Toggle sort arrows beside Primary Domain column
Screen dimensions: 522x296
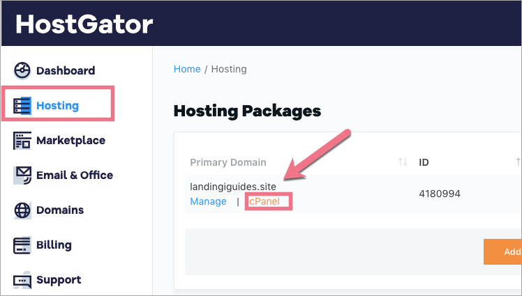click(x=403, y=162)
